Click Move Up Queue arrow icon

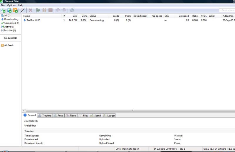point(58,10)
